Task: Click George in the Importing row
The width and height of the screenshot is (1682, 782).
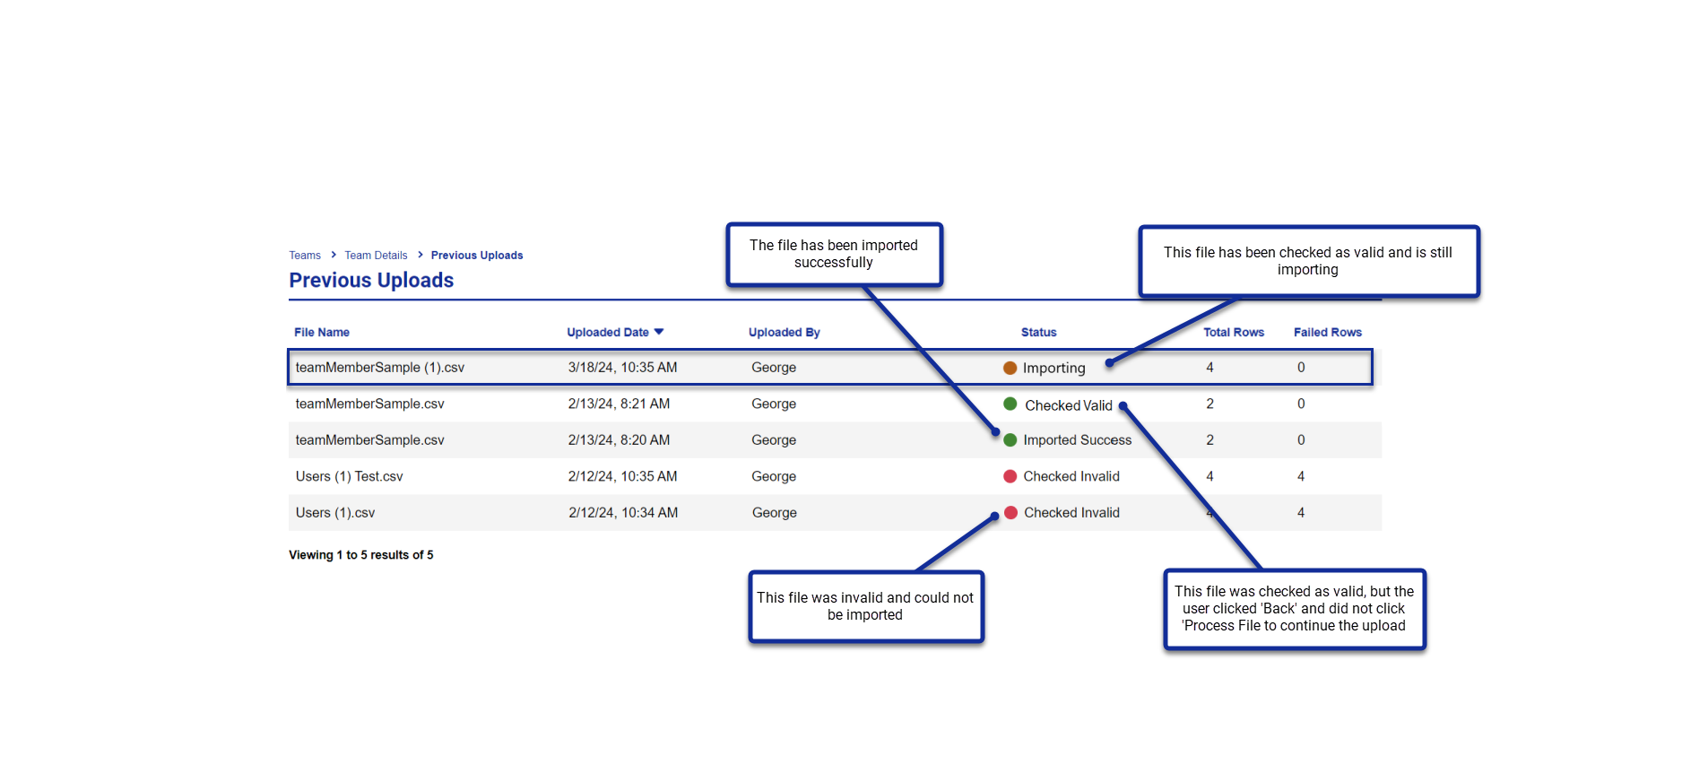Action: click(x=774, y=368)
